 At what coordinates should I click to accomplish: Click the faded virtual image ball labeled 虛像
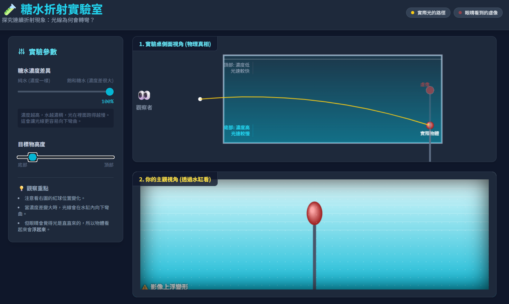(430, 90)
